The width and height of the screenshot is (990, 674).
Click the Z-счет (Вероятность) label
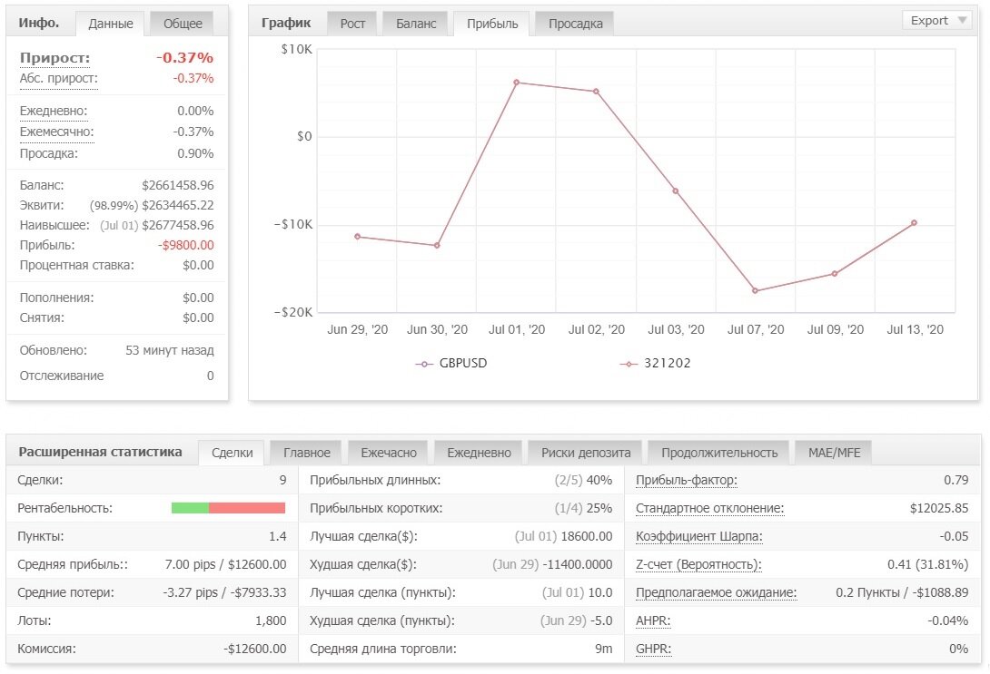(x=698, y=564)
